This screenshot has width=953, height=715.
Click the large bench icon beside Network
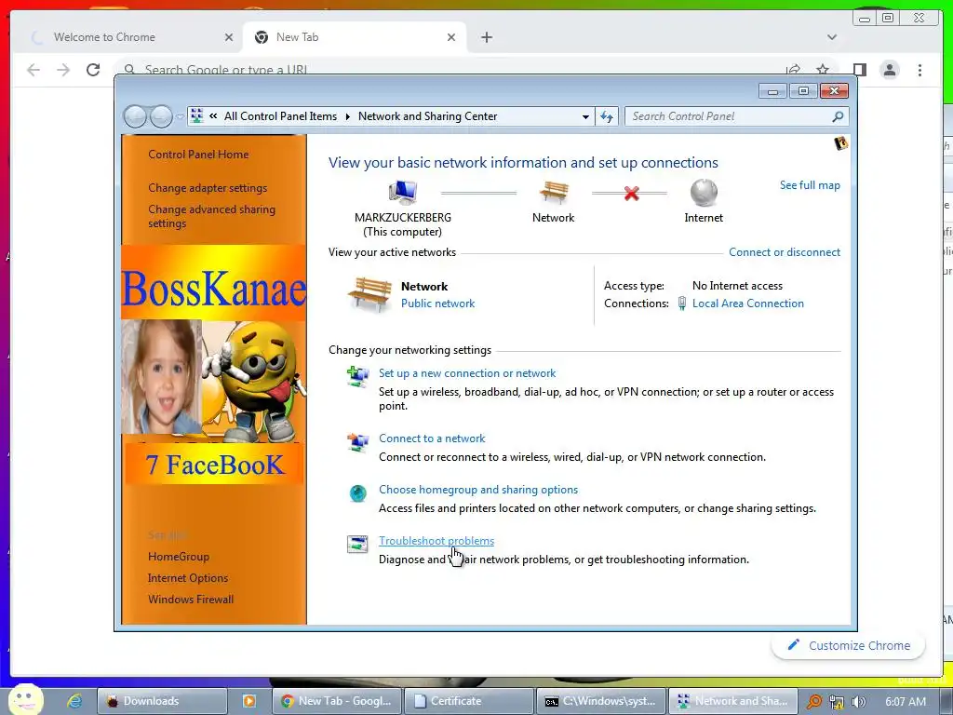[x=369, y=294]
